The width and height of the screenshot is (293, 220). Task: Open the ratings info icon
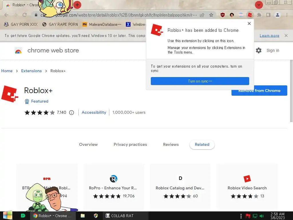[72, 113]
